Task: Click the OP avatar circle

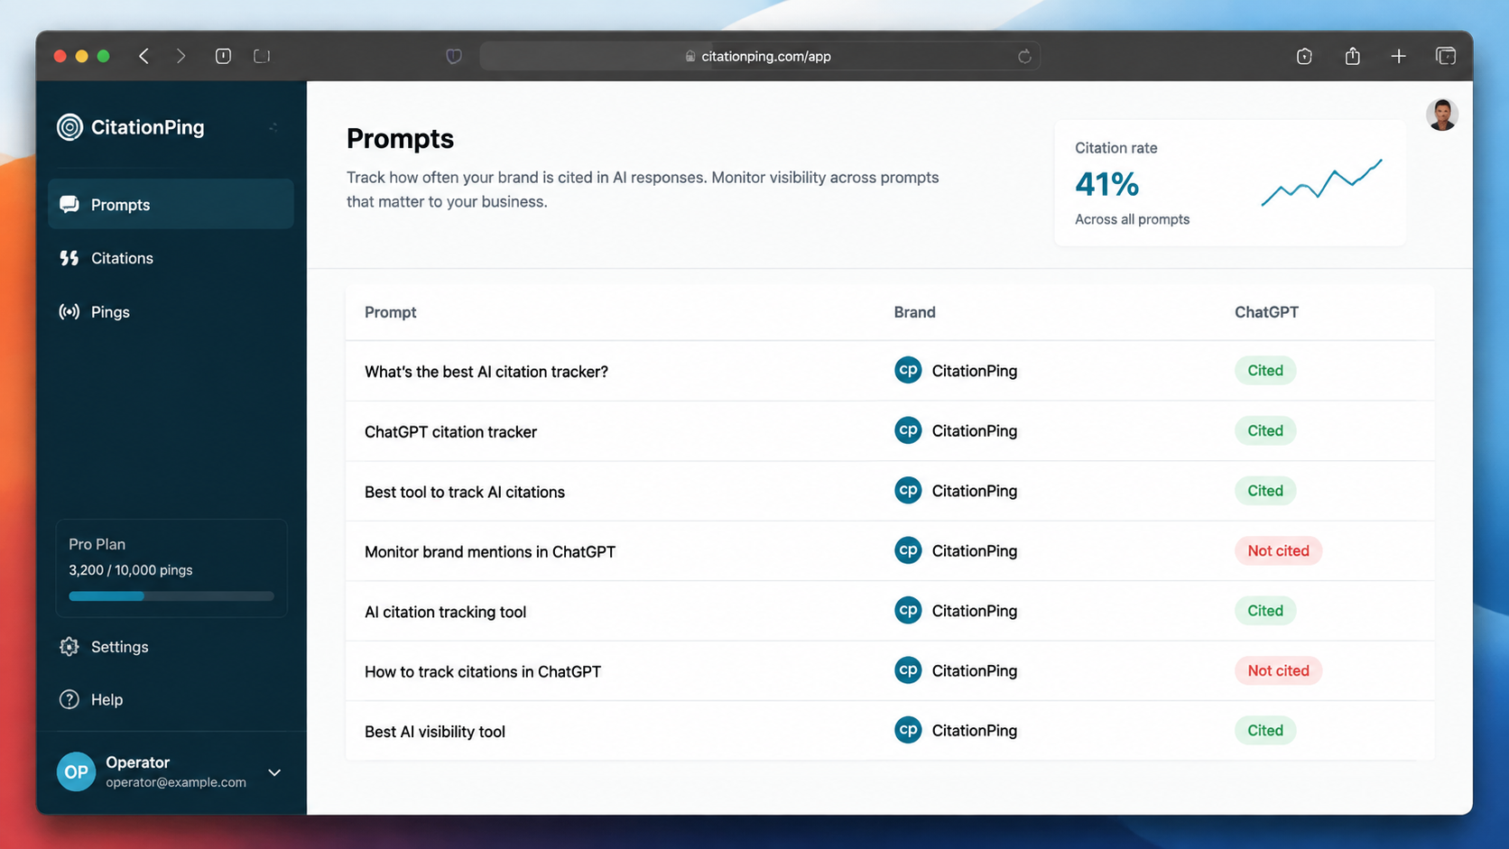Action: pyautogui.click(x=76, y=771)
